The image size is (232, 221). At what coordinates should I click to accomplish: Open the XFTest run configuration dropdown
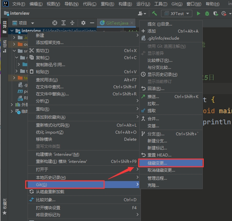(177, 13)
